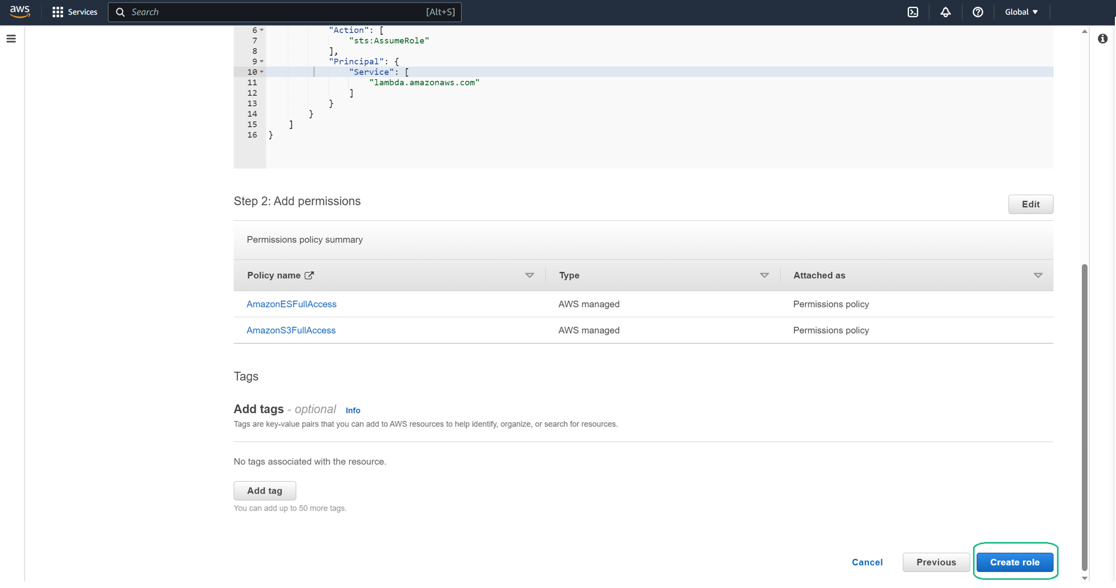
Task: Click the "Step 2: Add permissions" heading
Action: 297,201
